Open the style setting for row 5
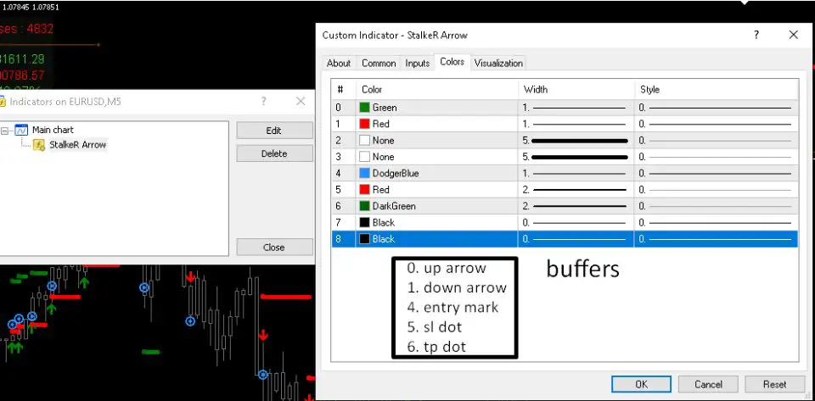Image resolution: width=815 pixels, height=401 pixels. point(716,190)
